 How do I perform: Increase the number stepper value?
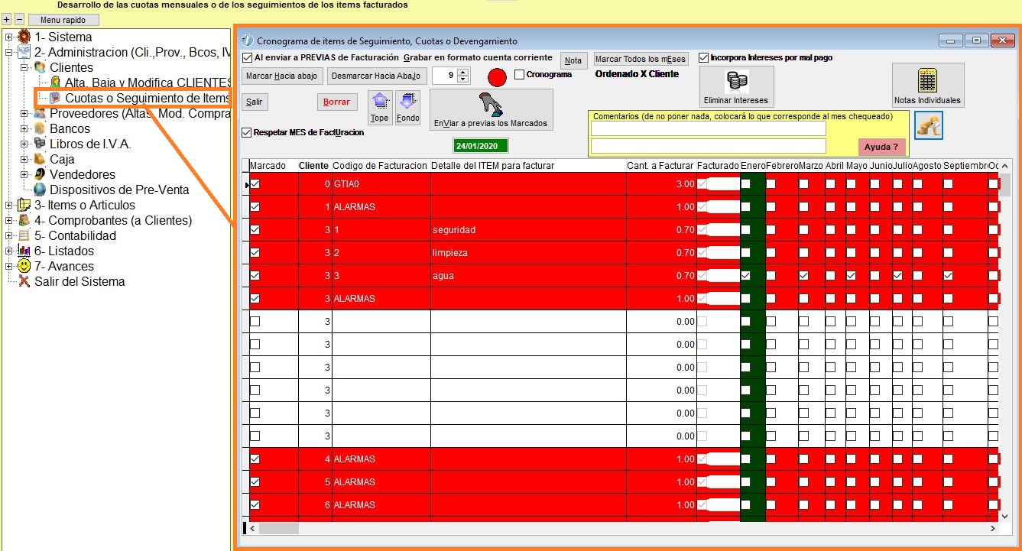point(463,72)
